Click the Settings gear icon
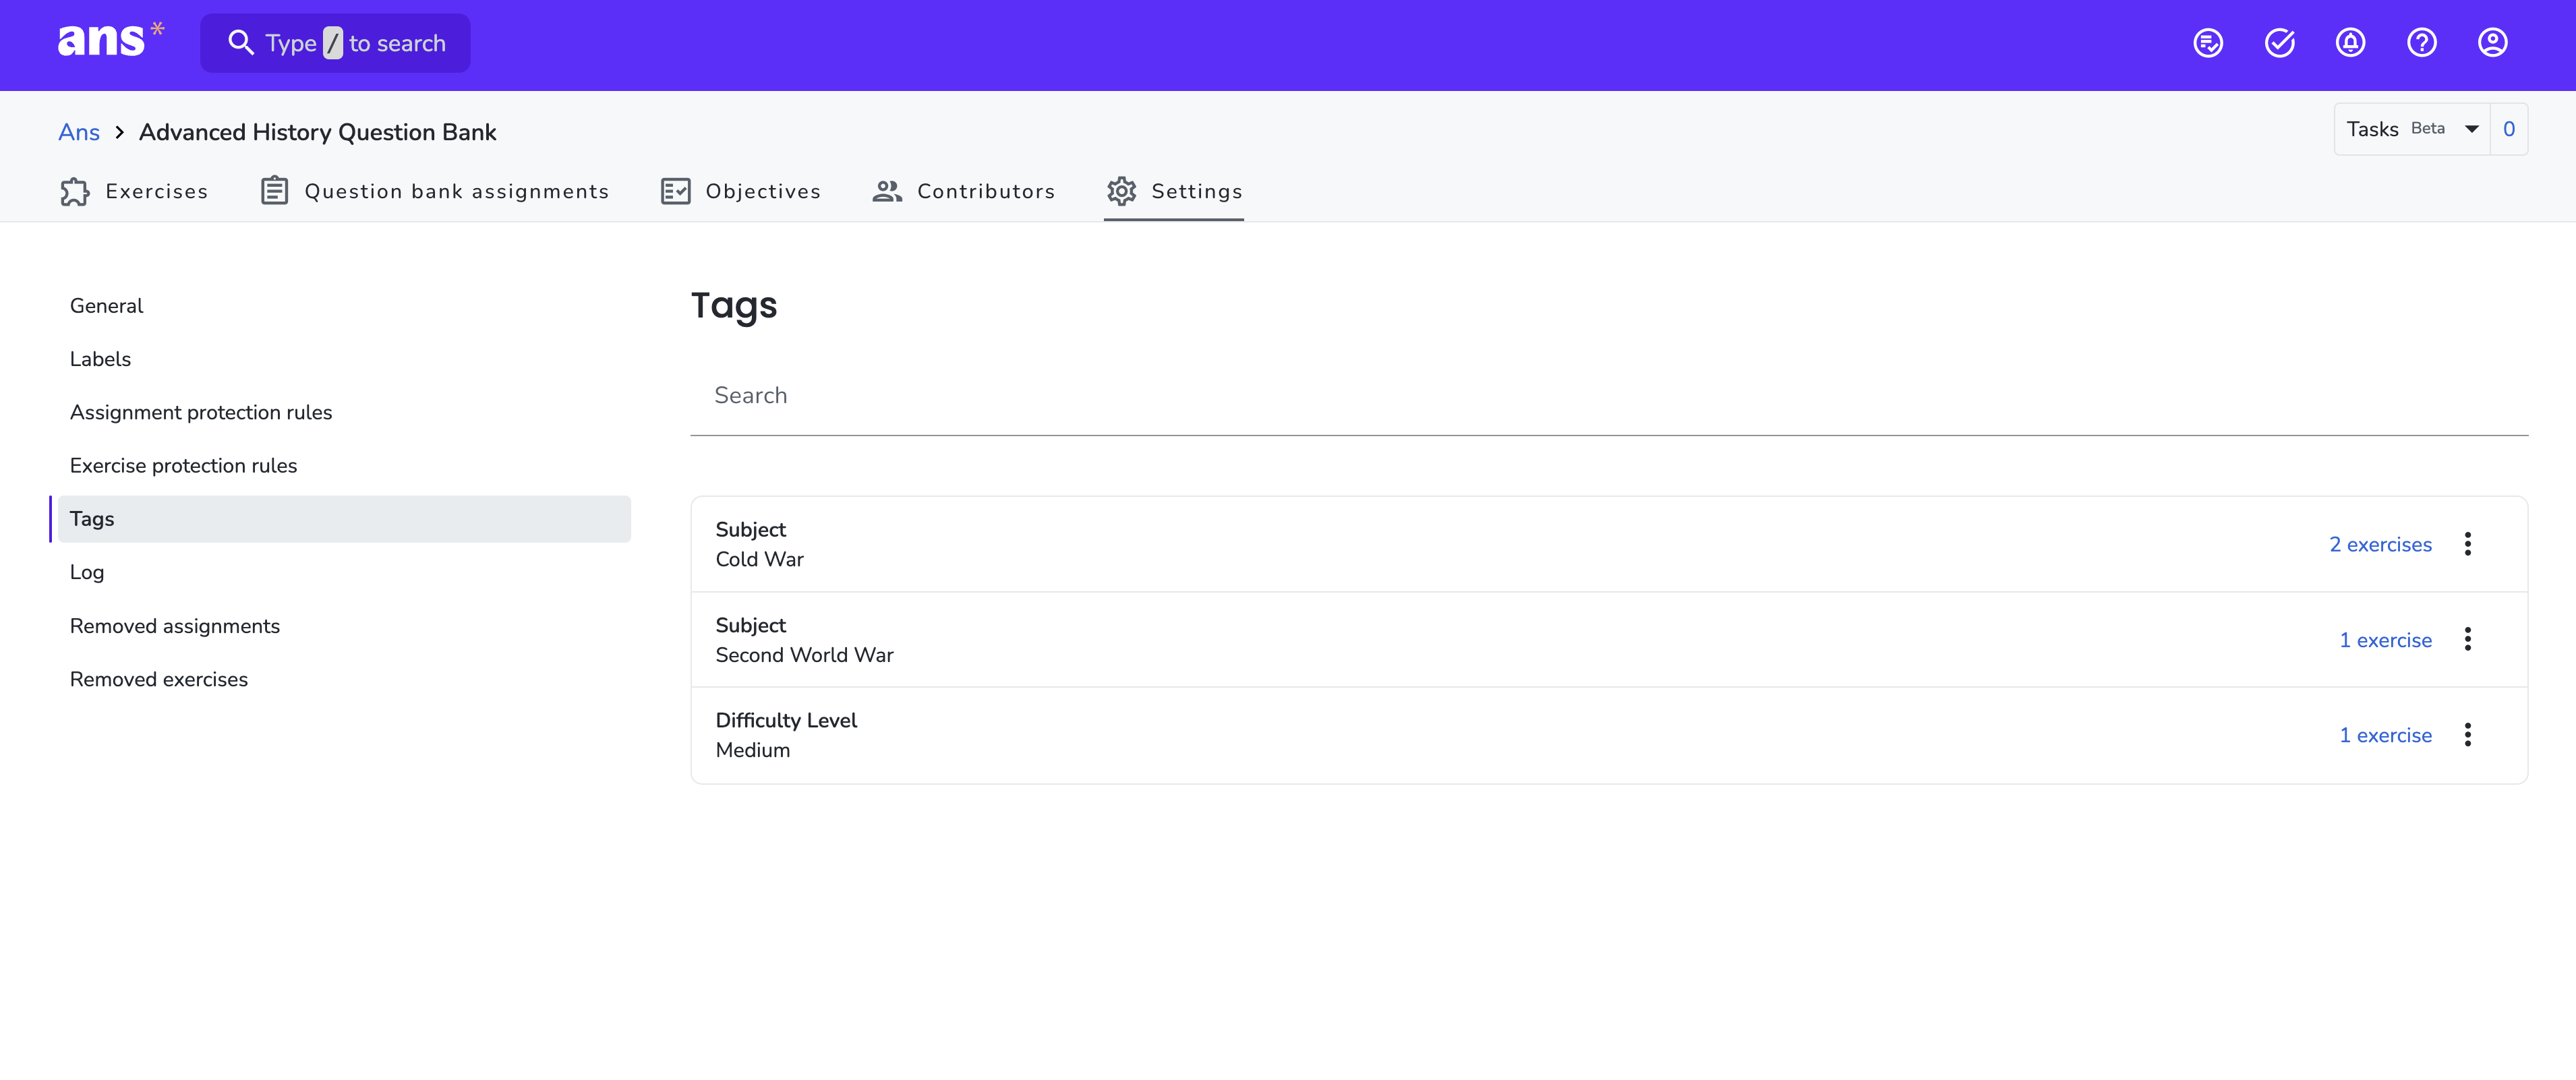This screenshot has height=1080, width=2576. (x=1121, y=191)
